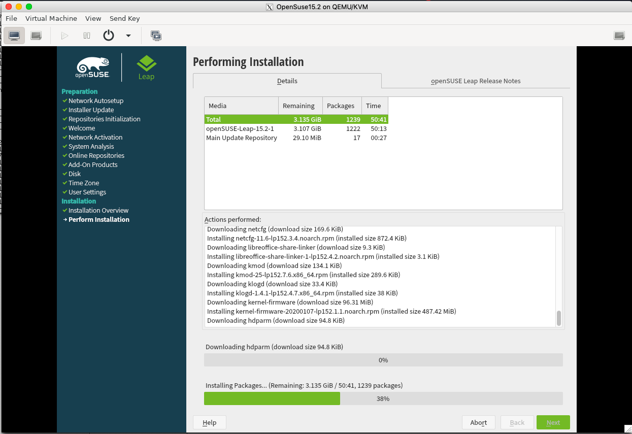
Task: Click System Analysis sidebar step
Action: [x=91, y=146]
